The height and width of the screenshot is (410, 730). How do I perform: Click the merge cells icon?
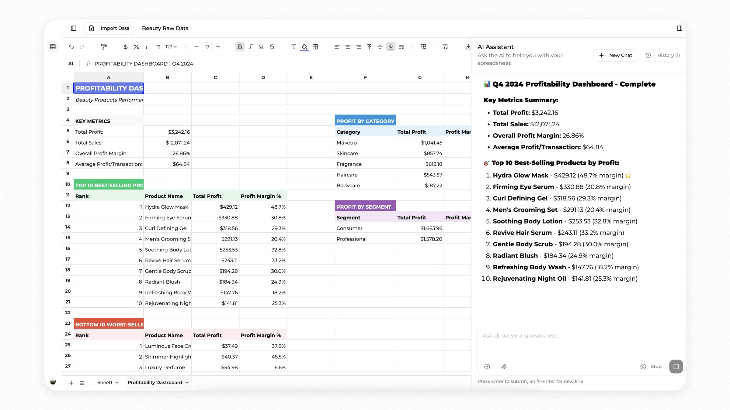click(423, 47)
